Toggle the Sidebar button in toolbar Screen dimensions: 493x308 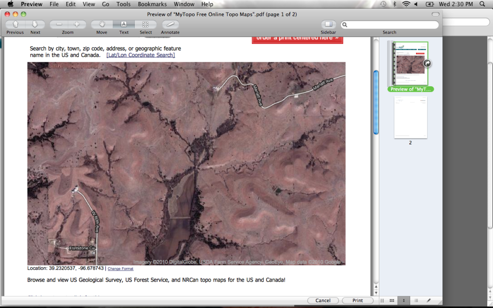(329, 24)
